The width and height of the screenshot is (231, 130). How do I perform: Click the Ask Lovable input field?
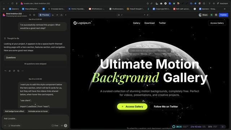[35, 118]
